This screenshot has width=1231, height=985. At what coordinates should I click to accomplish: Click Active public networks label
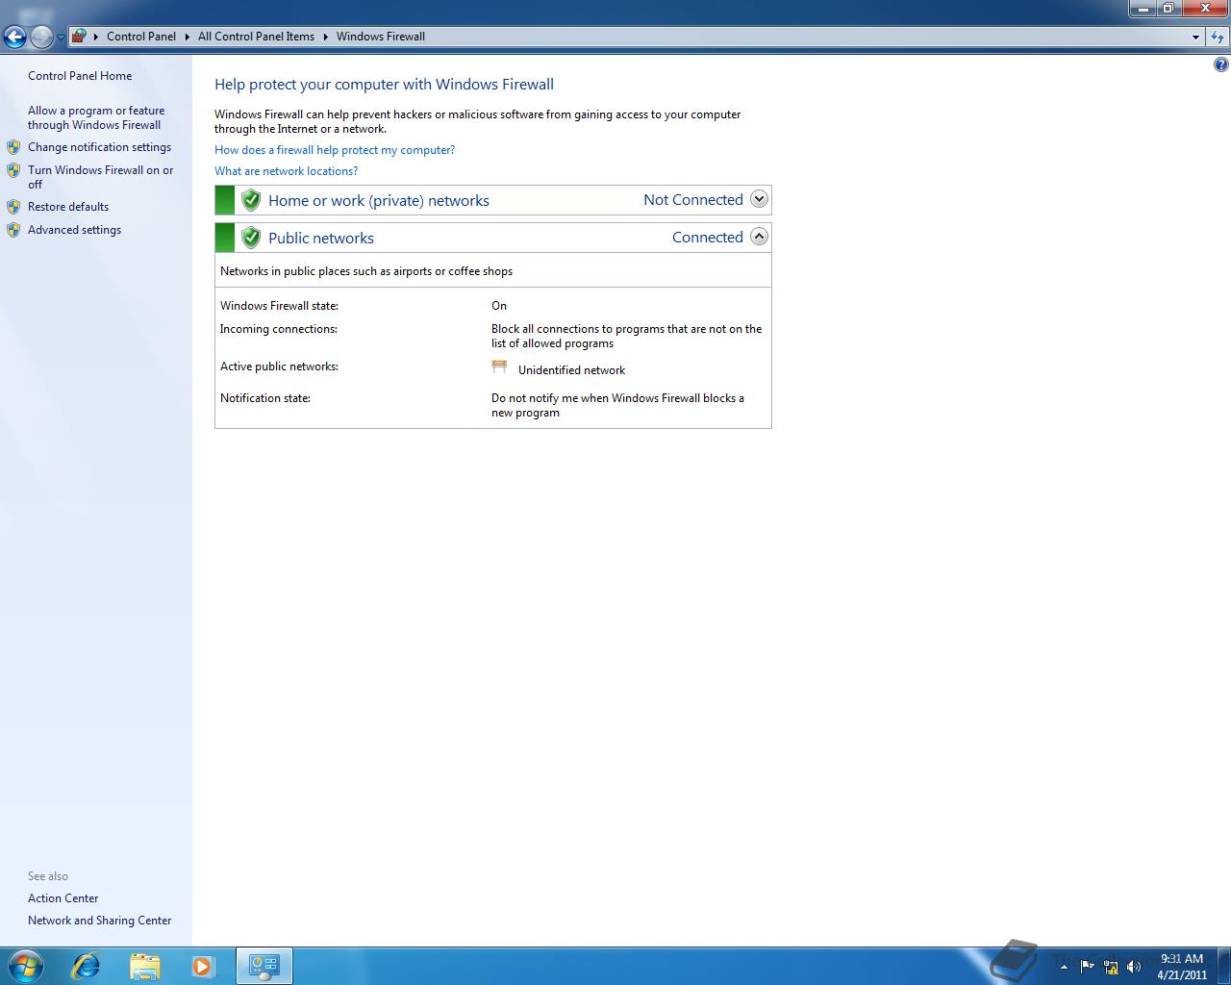point(279,366)
